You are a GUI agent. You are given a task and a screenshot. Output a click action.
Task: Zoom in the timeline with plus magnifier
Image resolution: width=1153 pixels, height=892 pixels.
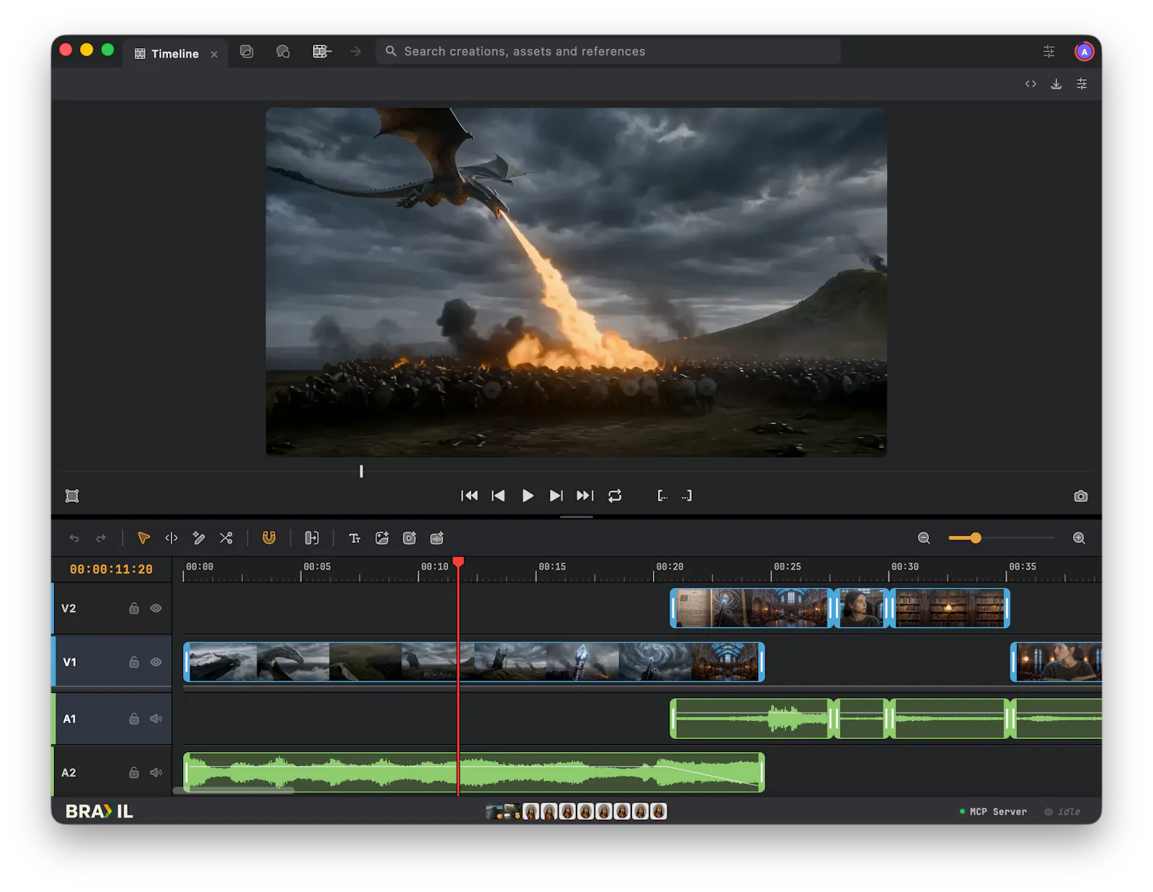[1079, 538]
